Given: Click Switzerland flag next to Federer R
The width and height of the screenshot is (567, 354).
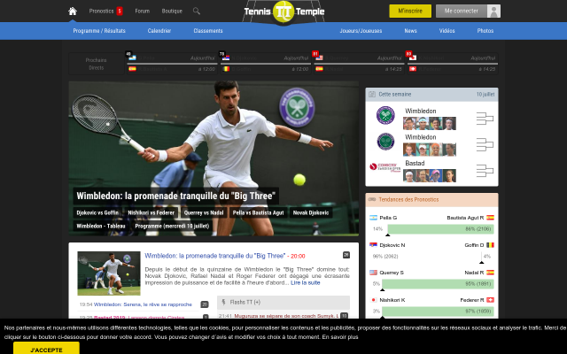Looking at the screenshot, I should (x=490, y=300).
